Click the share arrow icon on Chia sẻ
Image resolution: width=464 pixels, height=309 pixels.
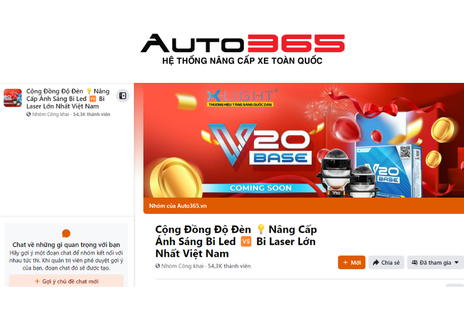376,263
